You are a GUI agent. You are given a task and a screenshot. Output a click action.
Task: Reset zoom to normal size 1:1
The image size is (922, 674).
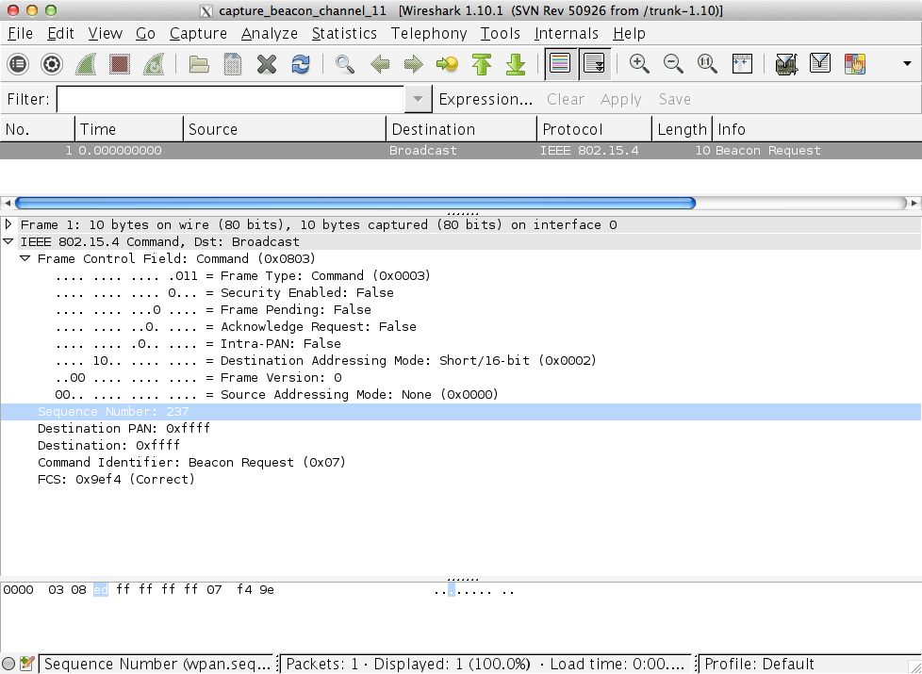point(707,63)
